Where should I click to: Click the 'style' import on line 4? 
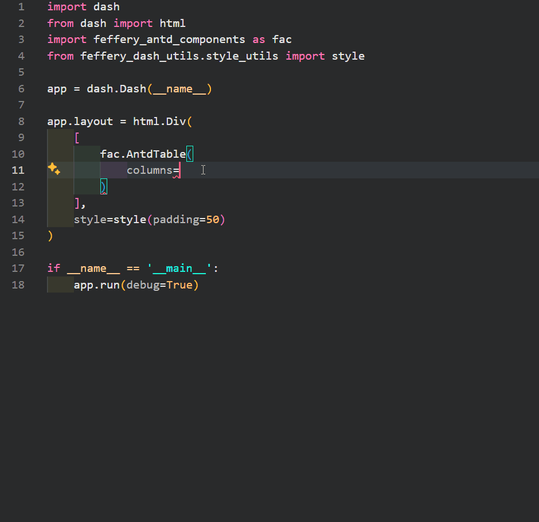point(348,56)
